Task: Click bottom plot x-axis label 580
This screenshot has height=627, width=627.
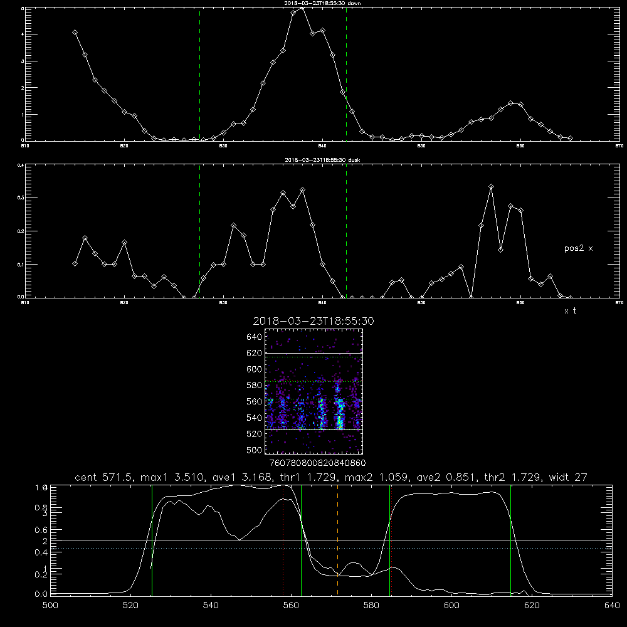Action: (371, 606)
